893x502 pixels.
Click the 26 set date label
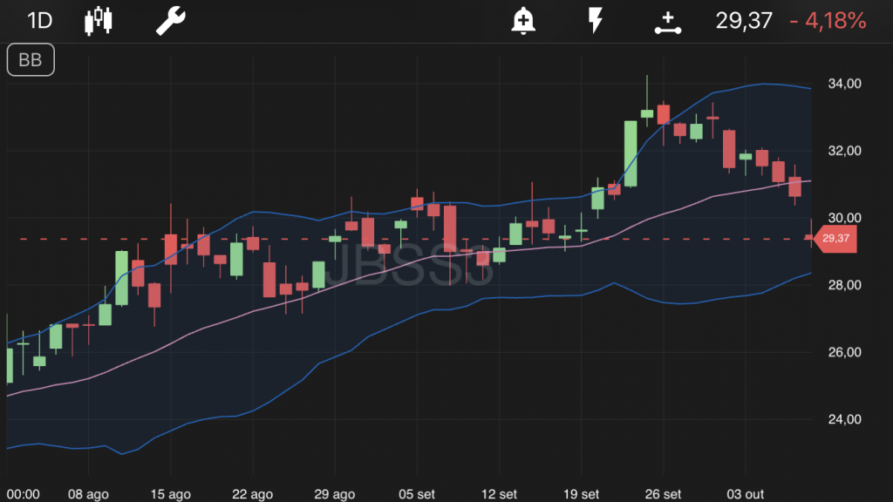(x=663, y=494)
